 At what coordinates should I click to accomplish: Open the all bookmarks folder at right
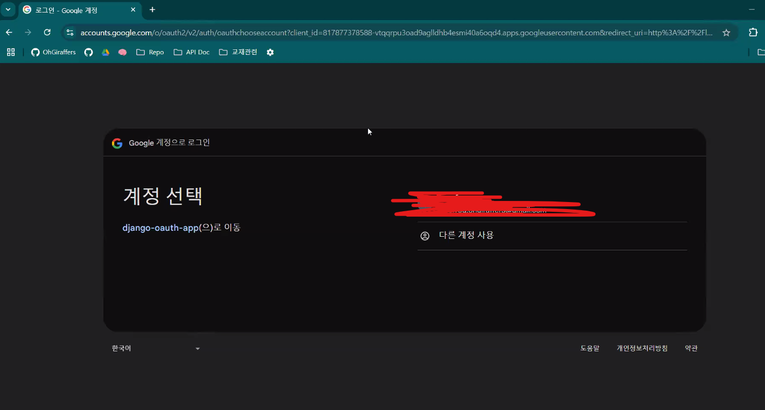[761, 52]
